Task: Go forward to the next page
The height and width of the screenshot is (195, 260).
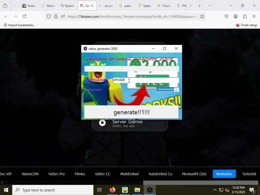Action: point(15,16)
